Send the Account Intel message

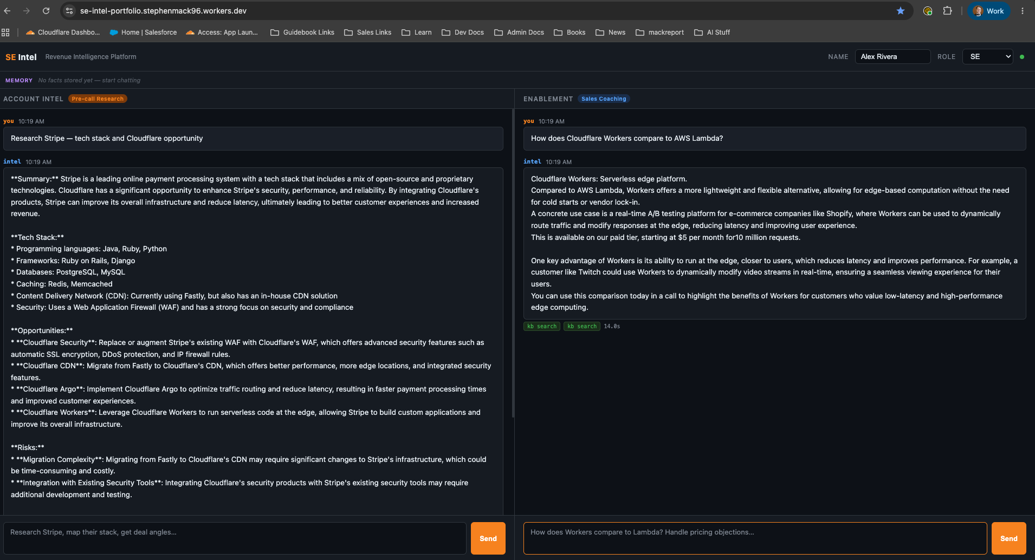[488, 538]
